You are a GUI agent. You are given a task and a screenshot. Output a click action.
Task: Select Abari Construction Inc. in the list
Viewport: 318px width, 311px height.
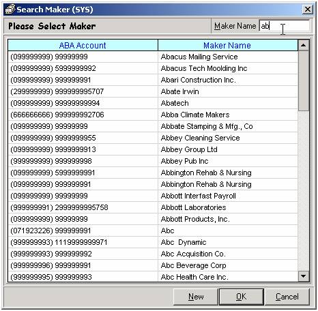click(153, 80)
